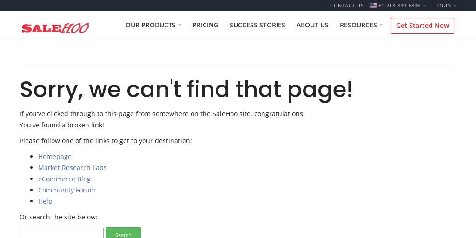
Task: Visit the eCommerce Blog link
Action: [64, 179]
